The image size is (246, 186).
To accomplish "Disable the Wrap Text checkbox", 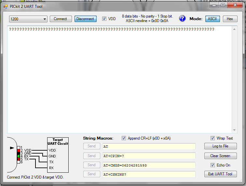I will pos(212,138).
